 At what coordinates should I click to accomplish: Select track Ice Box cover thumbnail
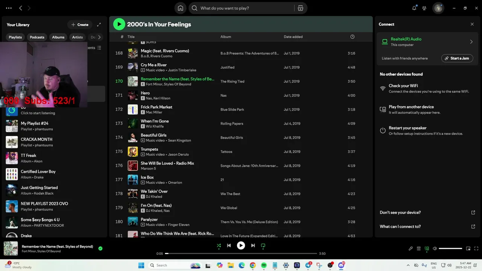click(133, 180)
